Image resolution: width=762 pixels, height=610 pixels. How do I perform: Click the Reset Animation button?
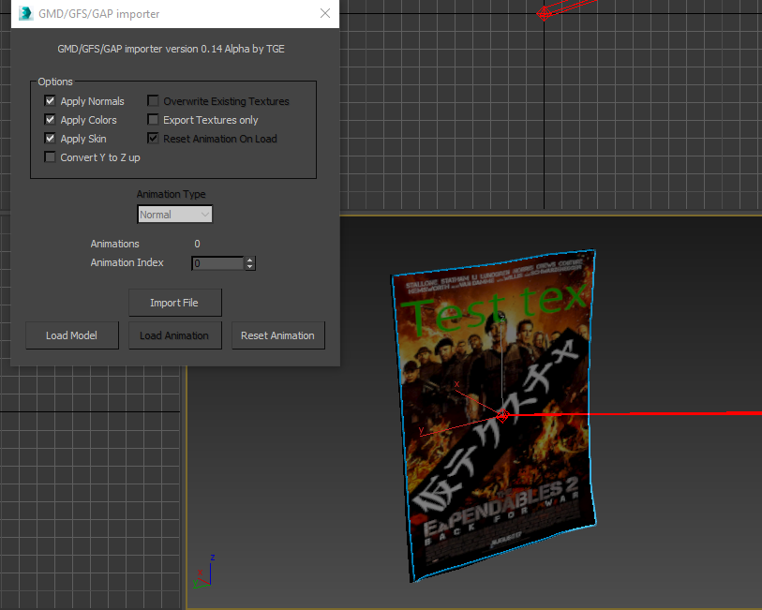coord(278,335)
